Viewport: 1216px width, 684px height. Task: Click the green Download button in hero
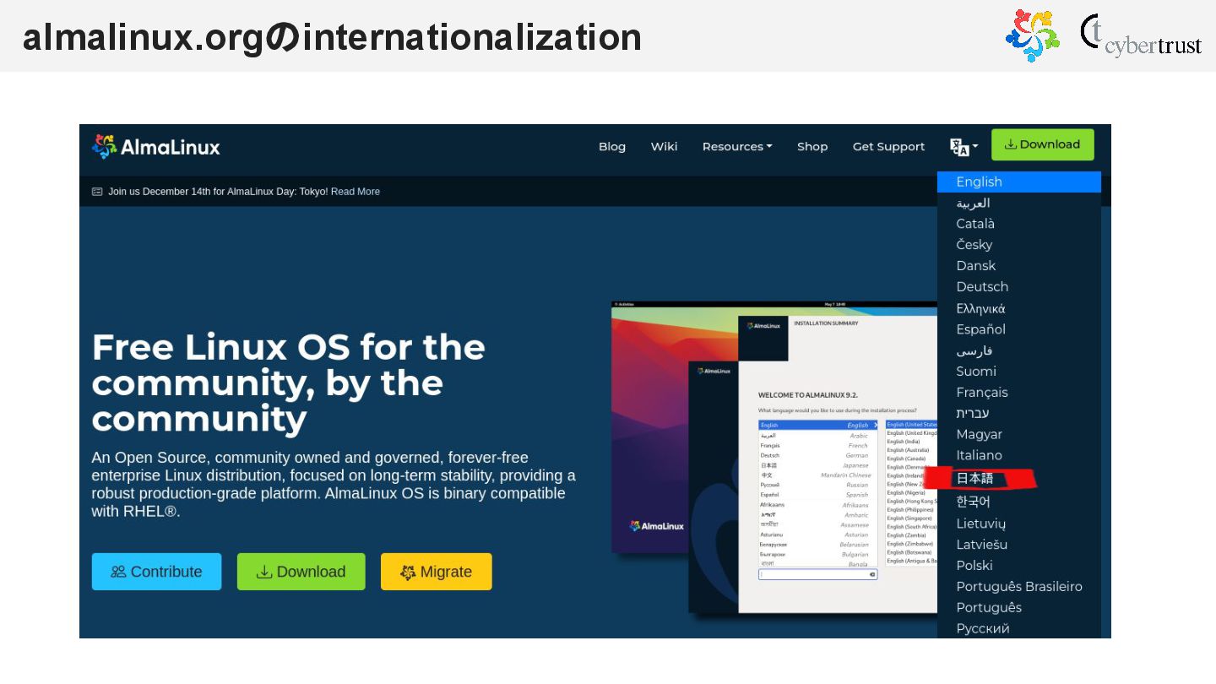pyautogui.click(x=301, y=572)
